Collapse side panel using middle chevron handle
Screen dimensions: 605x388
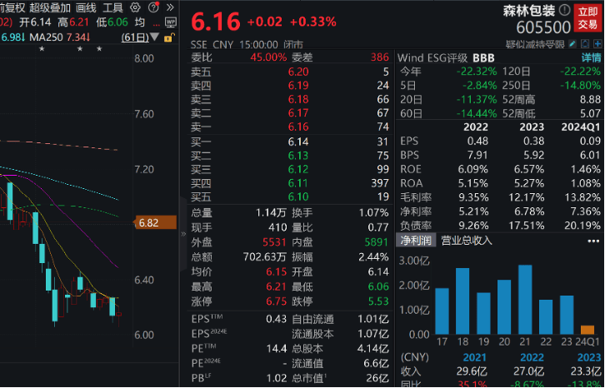point(183,234)
